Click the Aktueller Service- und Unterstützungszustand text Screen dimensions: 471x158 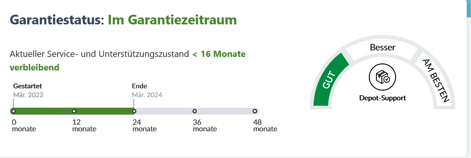coord(99,54)
